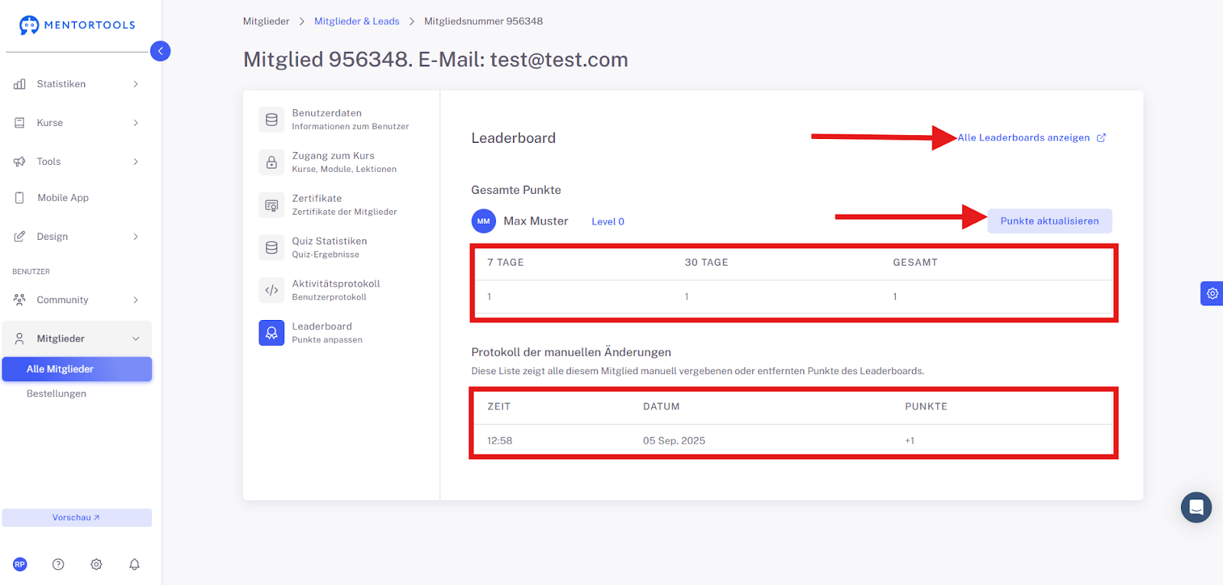Open blue settings tab at right edge

click(x=1212, y=293)
